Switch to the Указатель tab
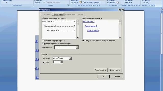This screenshot has height=91, width=163. (x=46, y=15)
